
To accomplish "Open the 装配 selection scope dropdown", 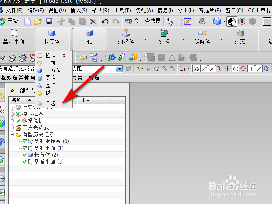I will click(x=119, y=68).
